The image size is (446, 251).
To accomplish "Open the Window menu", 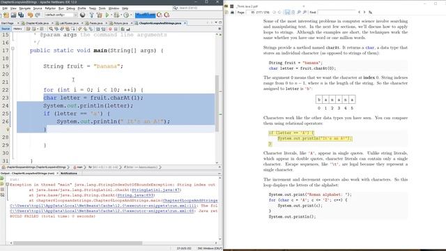I will [114, 8].
